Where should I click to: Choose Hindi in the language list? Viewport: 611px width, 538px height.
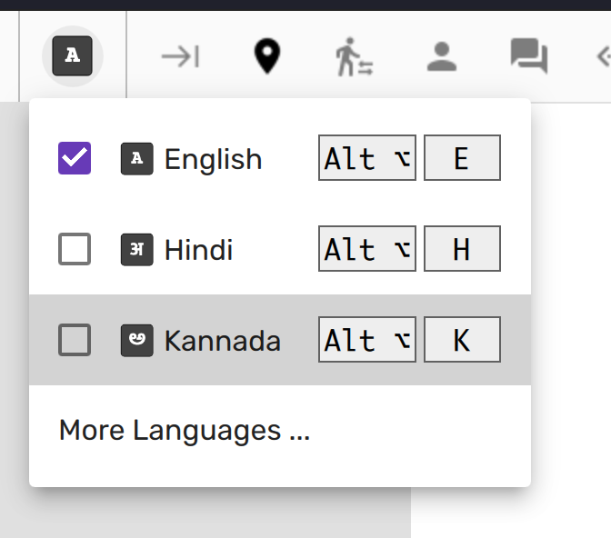click(x=198, y=250)
